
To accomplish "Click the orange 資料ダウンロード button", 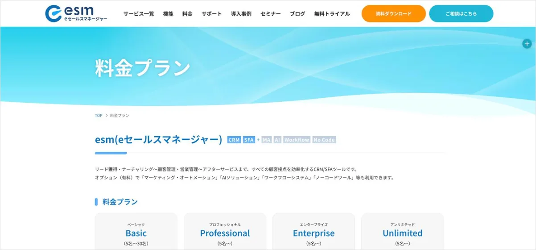I will pyautogui.click(x=393, y=13).
